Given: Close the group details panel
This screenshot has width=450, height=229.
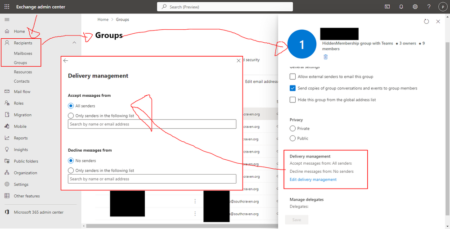Looking at the screenshot, I should pyautogui.click(x=438, y=22).
